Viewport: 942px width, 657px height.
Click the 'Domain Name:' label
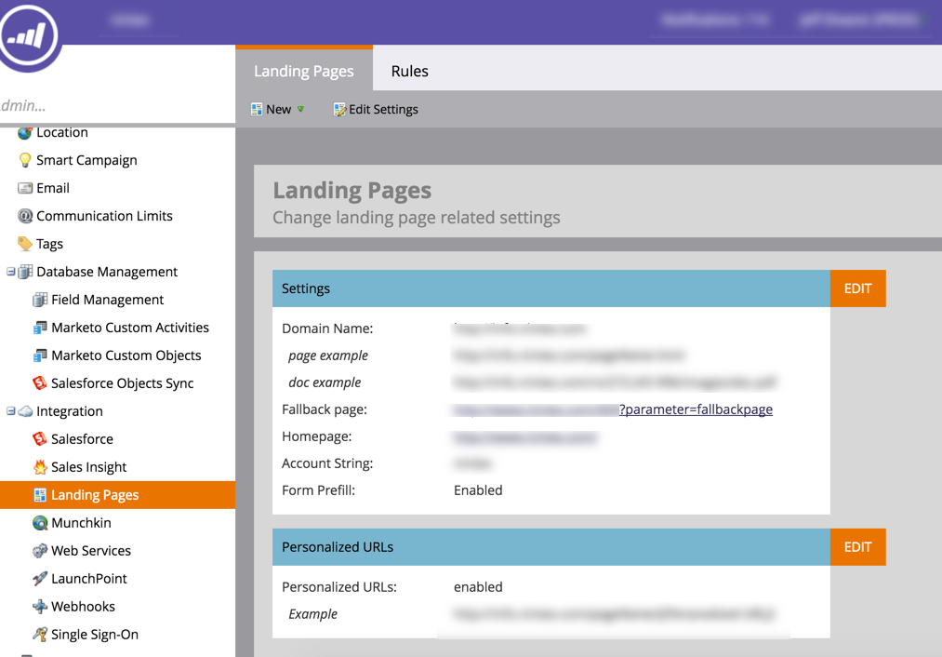[x=327, y=328]
